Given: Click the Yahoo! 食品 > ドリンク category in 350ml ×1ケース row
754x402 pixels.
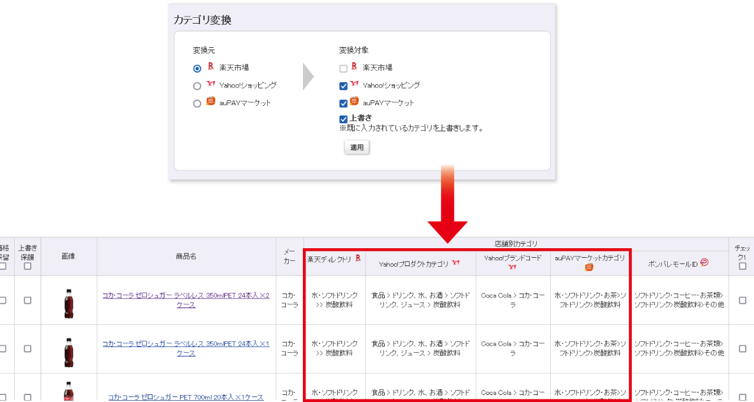Looking at the screenshot, I should (x=420, y=348).
